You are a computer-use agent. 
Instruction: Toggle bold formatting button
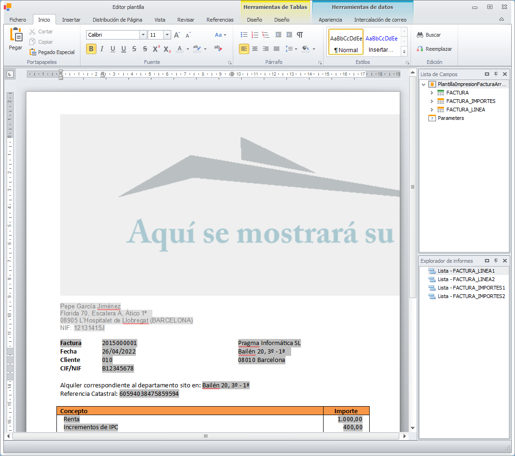coord(91,49)
